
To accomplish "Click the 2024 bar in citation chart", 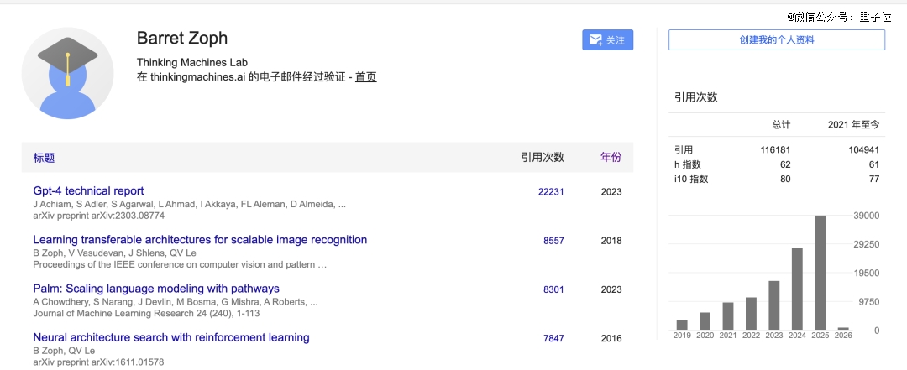I will (797, 289).
